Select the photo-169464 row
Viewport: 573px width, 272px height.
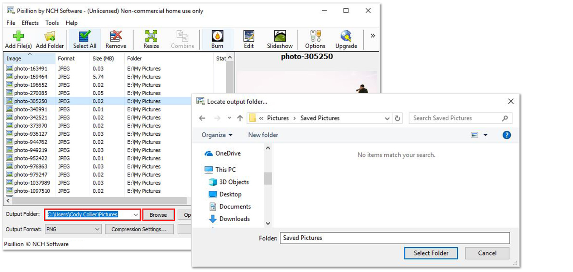(x=115, y=77)
